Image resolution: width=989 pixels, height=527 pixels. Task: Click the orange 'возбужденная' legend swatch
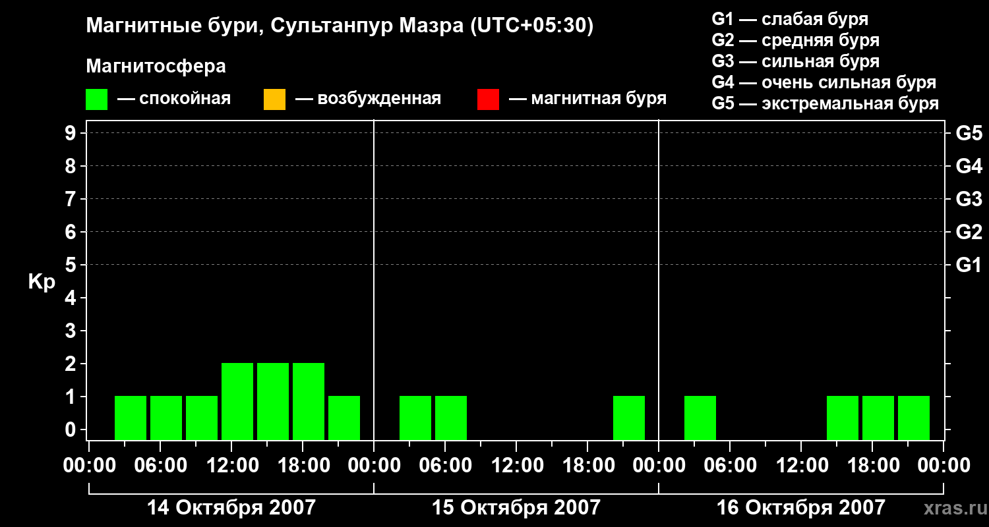coord(274,99)
